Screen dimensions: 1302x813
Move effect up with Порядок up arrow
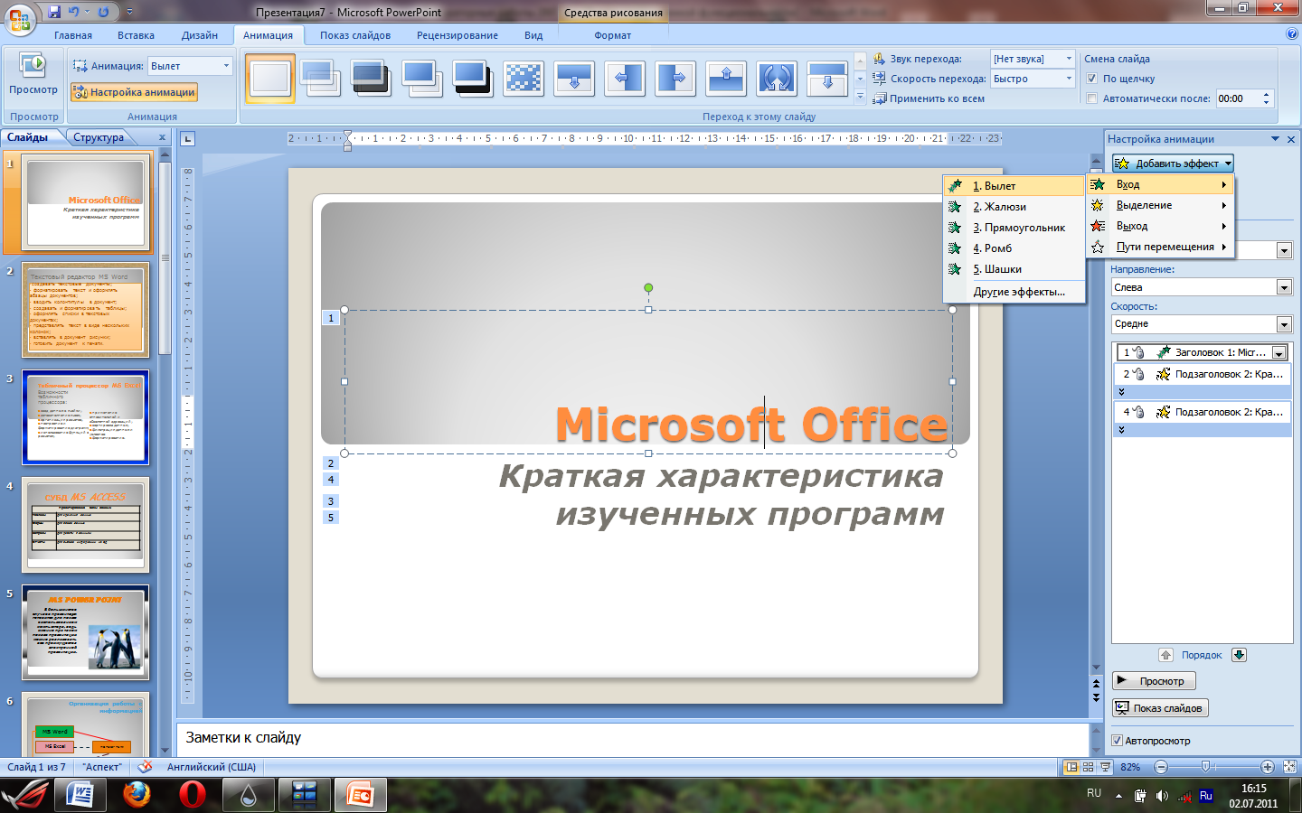[1166, 655]
